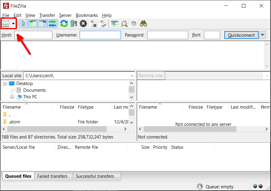Click message log scroll up arrow

pyautogui.click(x=266, y=44)
